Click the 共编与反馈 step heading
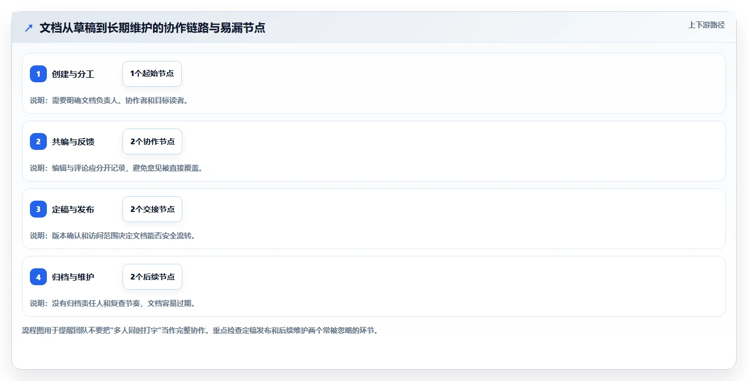 click(73, 141)
